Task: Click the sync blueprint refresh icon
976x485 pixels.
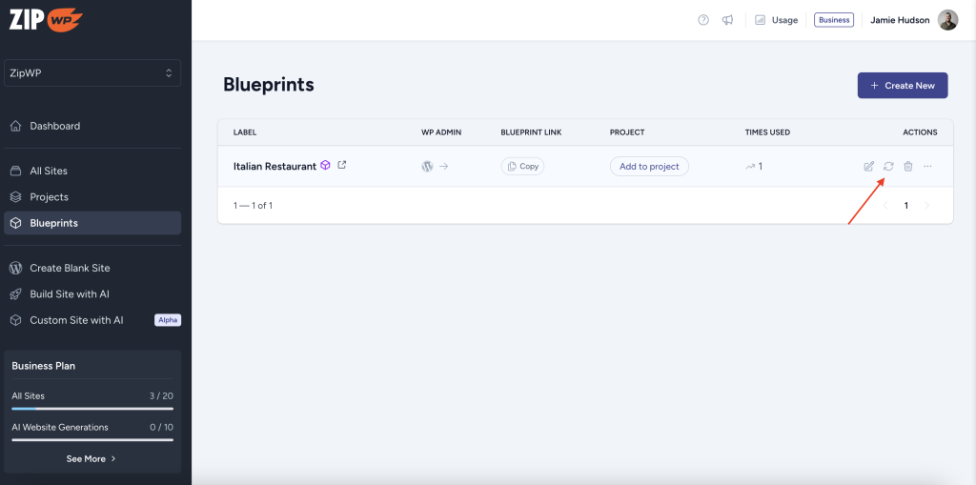Action: coord(888,167)
